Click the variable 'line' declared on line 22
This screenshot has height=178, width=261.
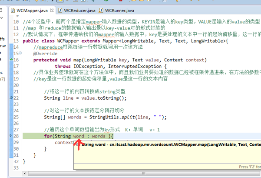tap(68, 98)
